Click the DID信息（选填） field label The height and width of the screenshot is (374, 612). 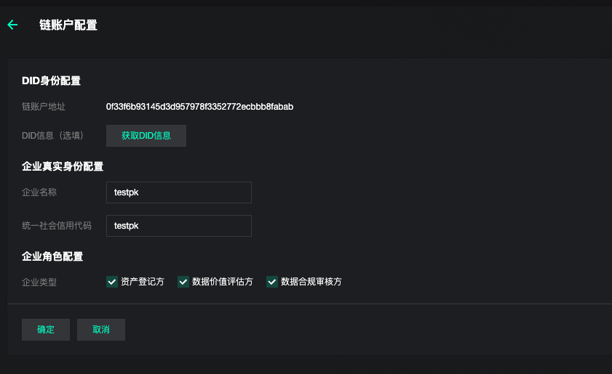[53, 136]
